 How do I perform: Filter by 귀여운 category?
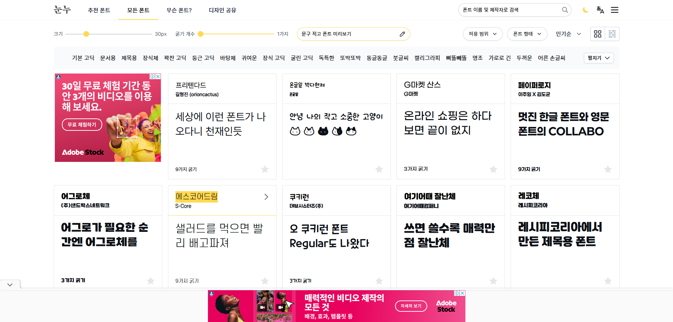pyautogui.click(x=249, y=58)
